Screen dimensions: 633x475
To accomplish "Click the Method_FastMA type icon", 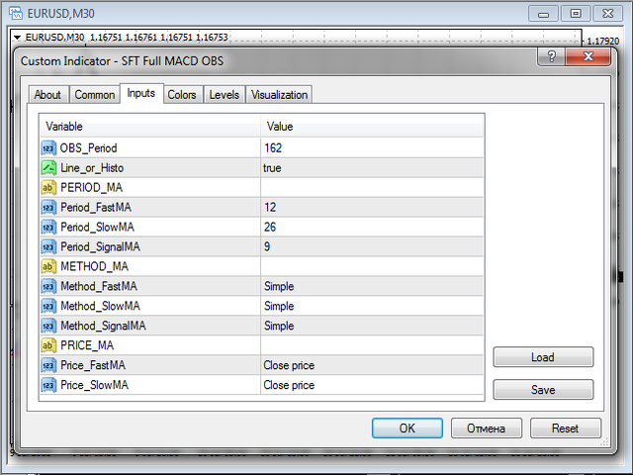I will coord(48,286).
